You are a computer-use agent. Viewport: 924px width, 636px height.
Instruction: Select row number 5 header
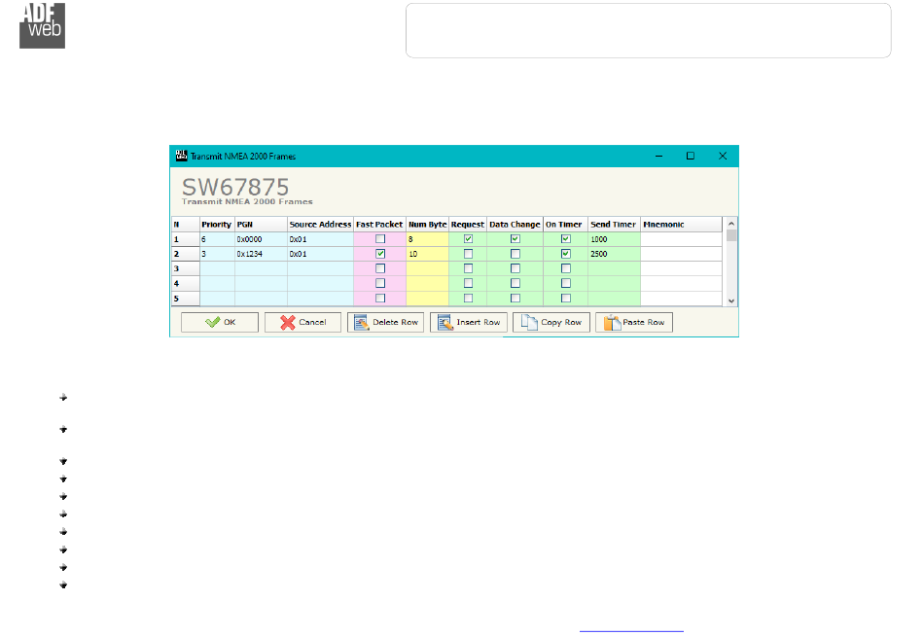click(x=186, y=299)
